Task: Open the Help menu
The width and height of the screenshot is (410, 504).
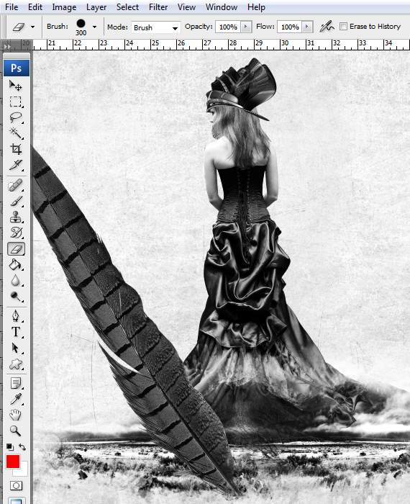Action: point(256,7)
